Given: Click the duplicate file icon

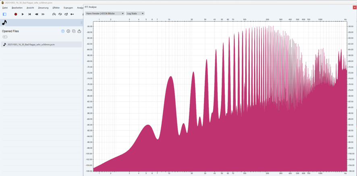Looking at the screenshot, I should 74,31.
